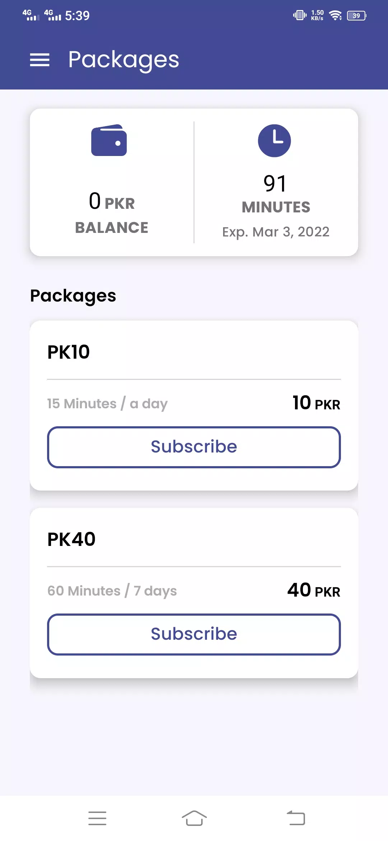This screenshot has height=841, width=388.
Task: Tap the wallet balance icon
Action: 109,140
